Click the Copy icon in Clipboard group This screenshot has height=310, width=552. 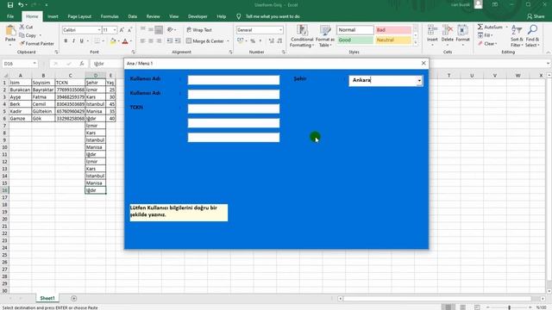22,35
